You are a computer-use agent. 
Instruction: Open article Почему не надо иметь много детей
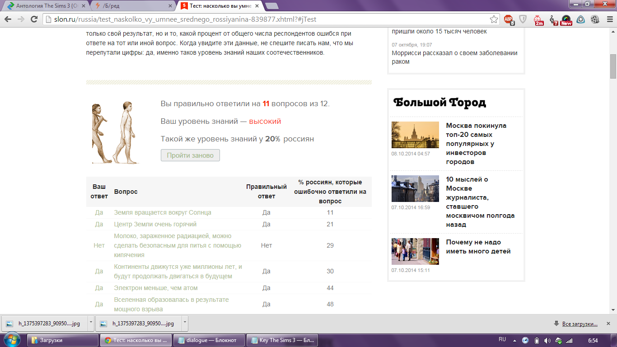478,247
